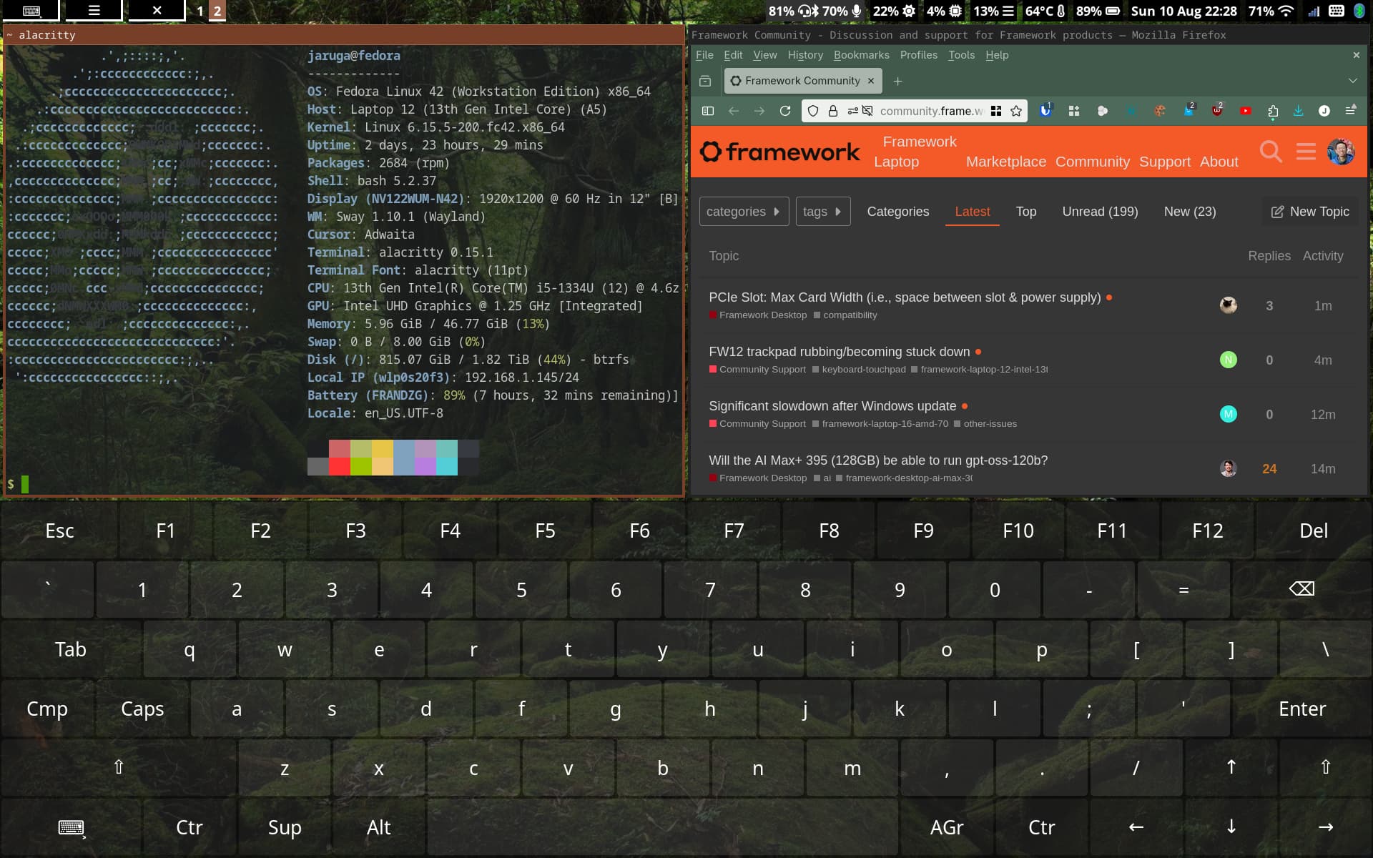Open the Firefox sidebar toggle icon

(708, 111)
